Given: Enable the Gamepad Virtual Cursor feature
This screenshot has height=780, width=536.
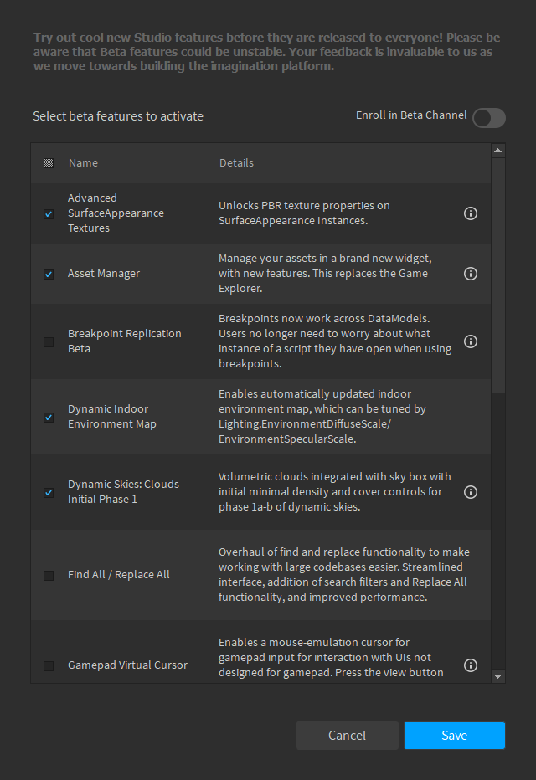Looking at the screenshot, I should (x=48, y=665).
